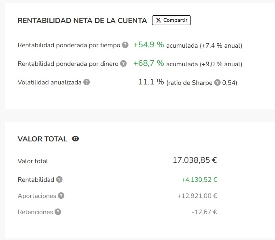Open help for Rentabilidad ponderada por tiempo
Viewport: 275px width, 240px height.
(125, 45)
